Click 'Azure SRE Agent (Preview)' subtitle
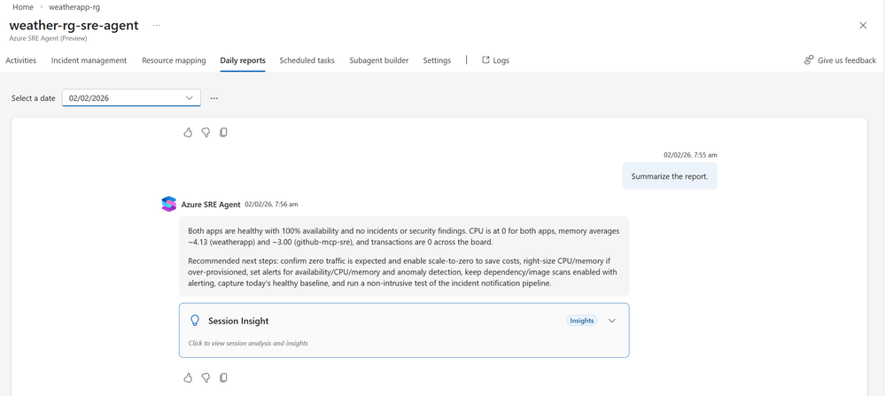The image size is (885, 396). point(48,38)
